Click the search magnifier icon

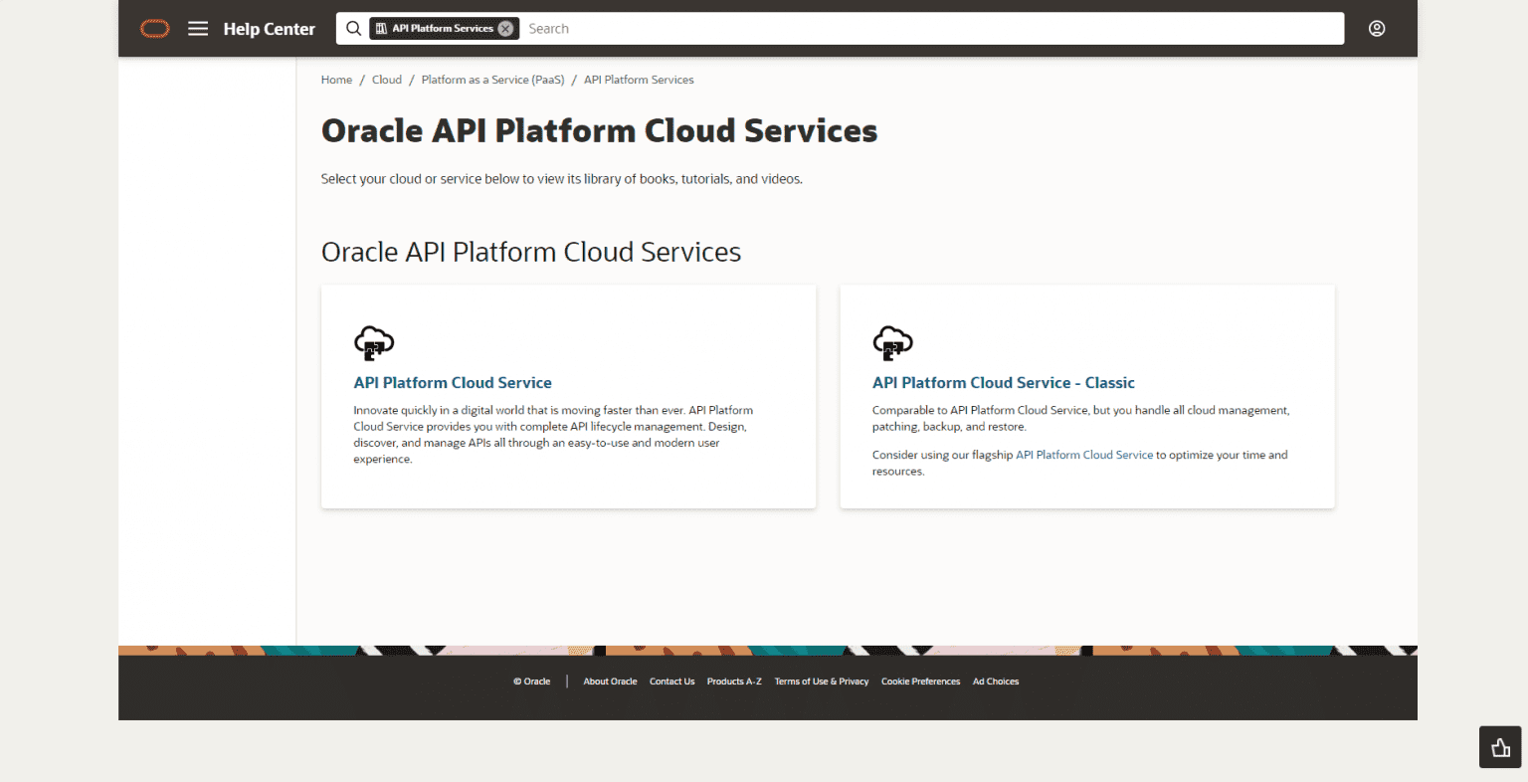354,28
